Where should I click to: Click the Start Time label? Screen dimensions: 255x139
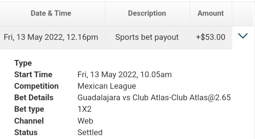[33, 75]
